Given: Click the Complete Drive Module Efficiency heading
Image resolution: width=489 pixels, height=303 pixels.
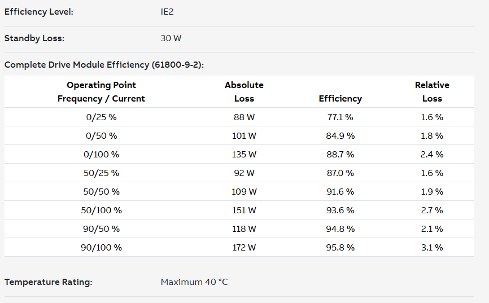Looking at the screenshot, I should click(x=104, y=65).
